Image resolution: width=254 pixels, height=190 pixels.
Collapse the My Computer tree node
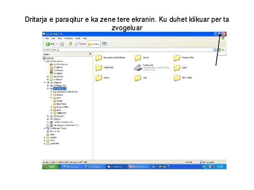point(44,83)
